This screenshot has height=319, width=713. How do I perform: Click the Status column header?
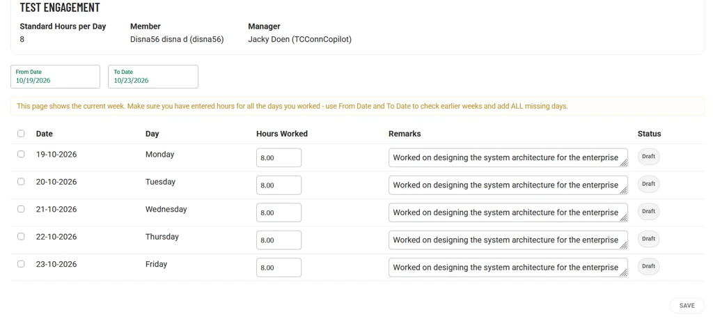[x=650, y=134]
